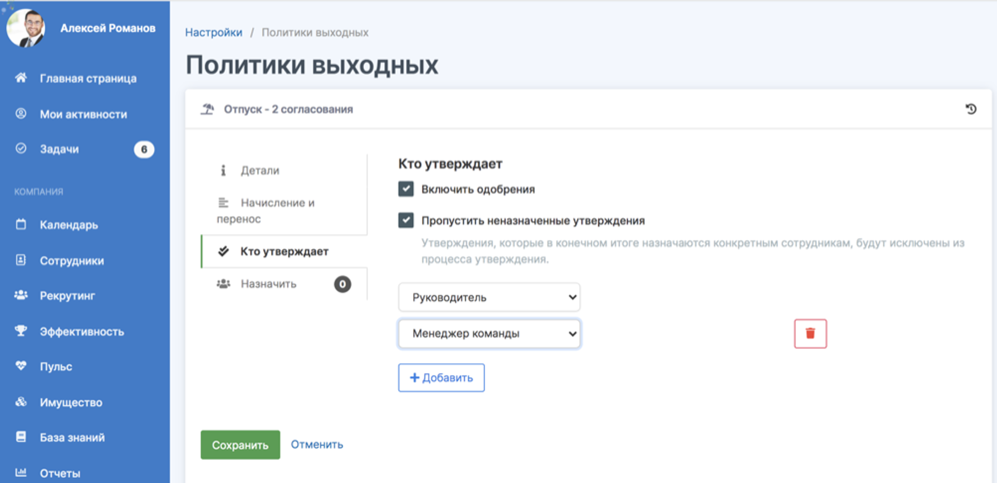Viewport: 997px width, 483px height.
Task: Open Главная страница menu item
Action: point(88,78)
